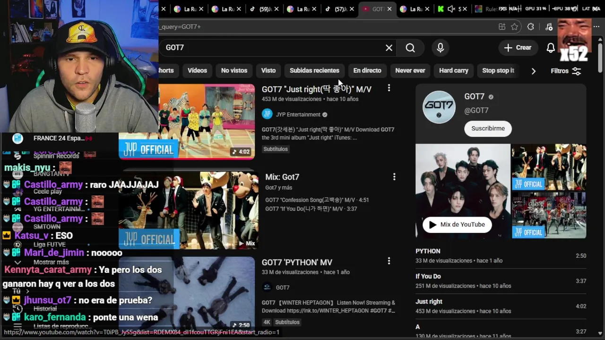Show more filter chips with the right arrow
Image resolution: width=605 pixels, height=340 pixels.
click(534, 71)
